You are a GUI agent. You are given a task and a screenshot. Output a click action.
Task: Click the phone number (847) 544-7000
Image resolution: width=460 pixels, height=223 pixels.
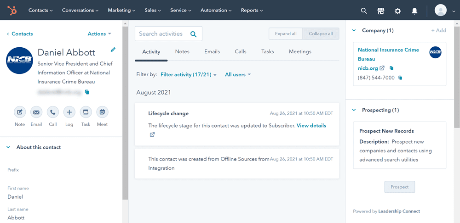pos(376,78)
